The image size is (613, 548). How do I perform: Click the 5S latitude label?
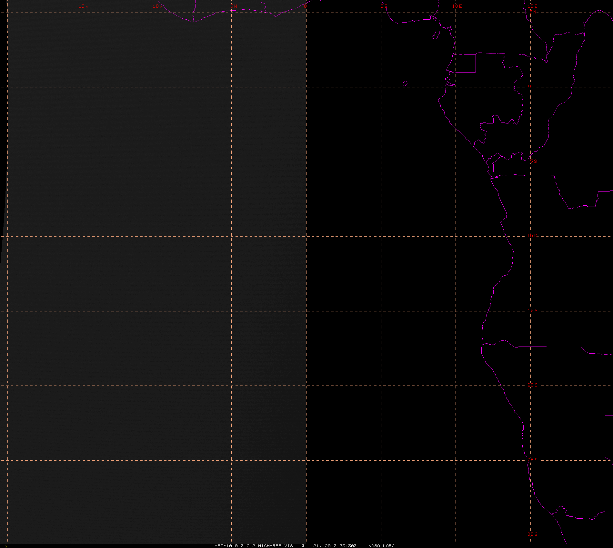(x=534, y=161)
